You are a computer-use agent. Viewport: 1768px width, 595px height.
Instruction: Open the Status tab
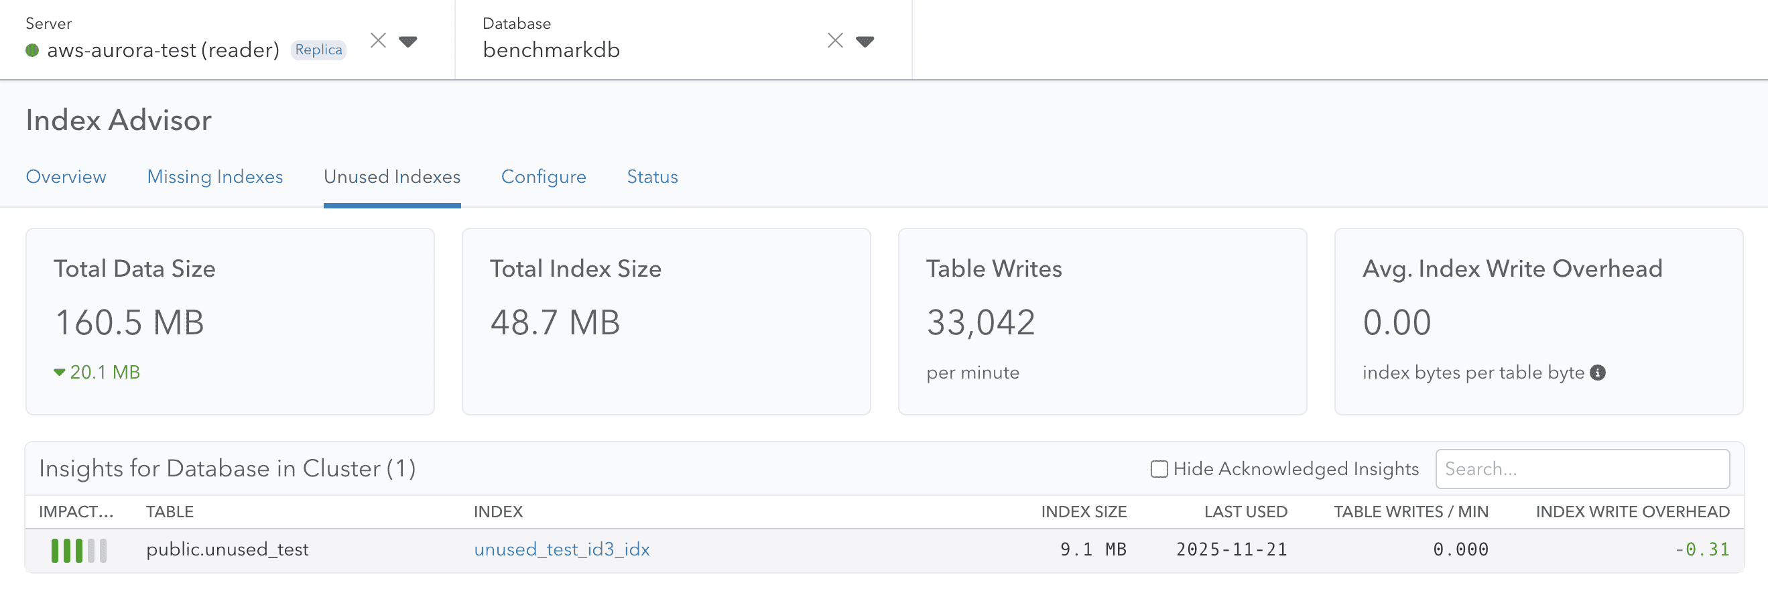pyautogui.click(x=652, y=177)
